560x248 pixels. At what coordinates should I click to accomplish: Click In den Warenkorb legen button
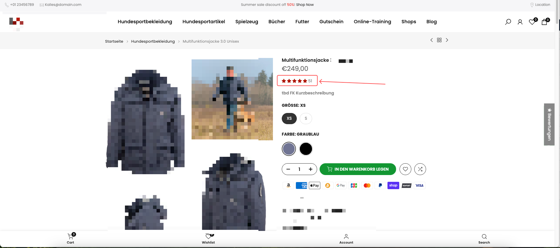click(358, 169)
